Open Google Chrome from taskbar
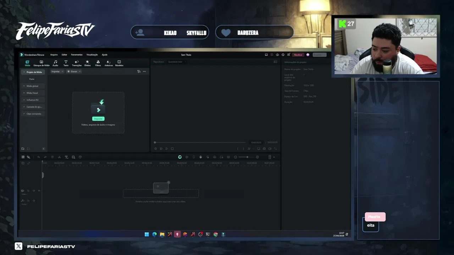The height and width of the screenshot is (255, 454). click(216, 234)
